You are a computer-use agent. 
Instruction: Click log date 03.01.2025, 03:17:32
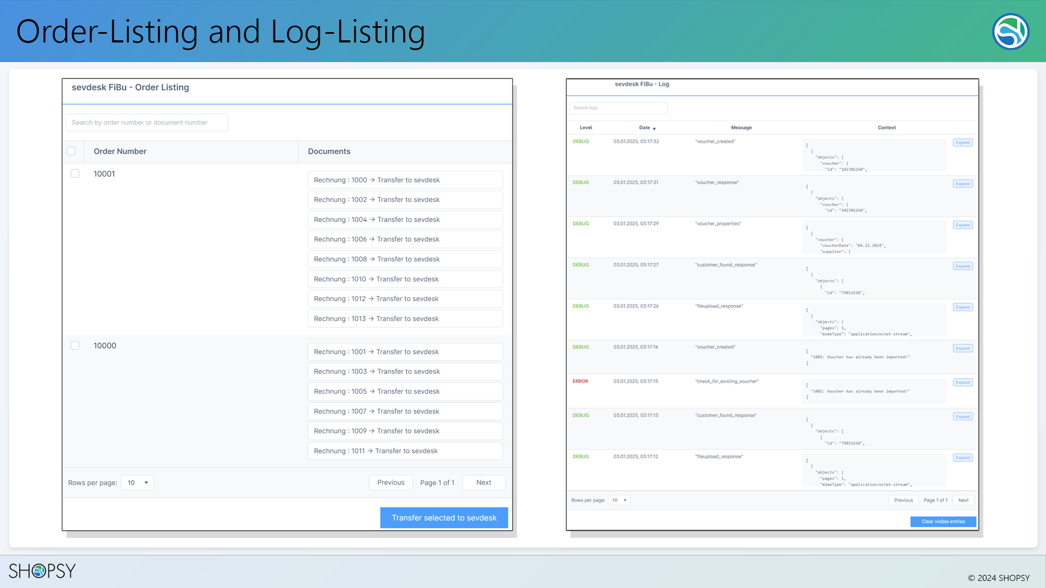[636, 142]
